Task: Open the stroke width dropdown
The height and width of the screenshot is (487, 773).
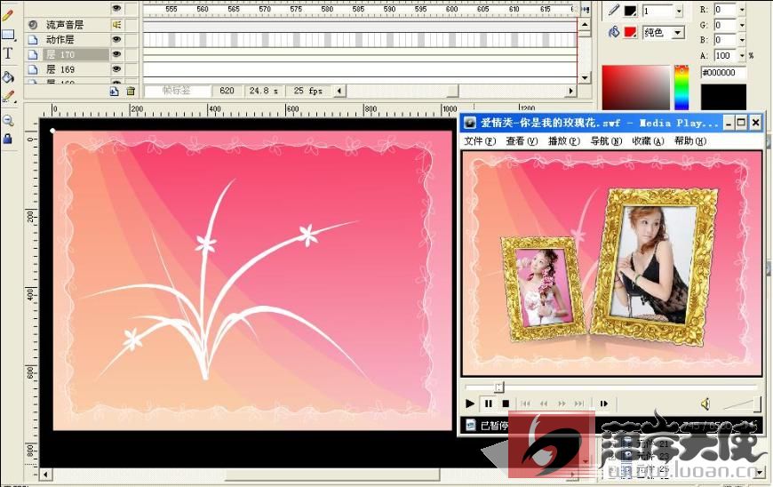Action: (x=679, y=11)
